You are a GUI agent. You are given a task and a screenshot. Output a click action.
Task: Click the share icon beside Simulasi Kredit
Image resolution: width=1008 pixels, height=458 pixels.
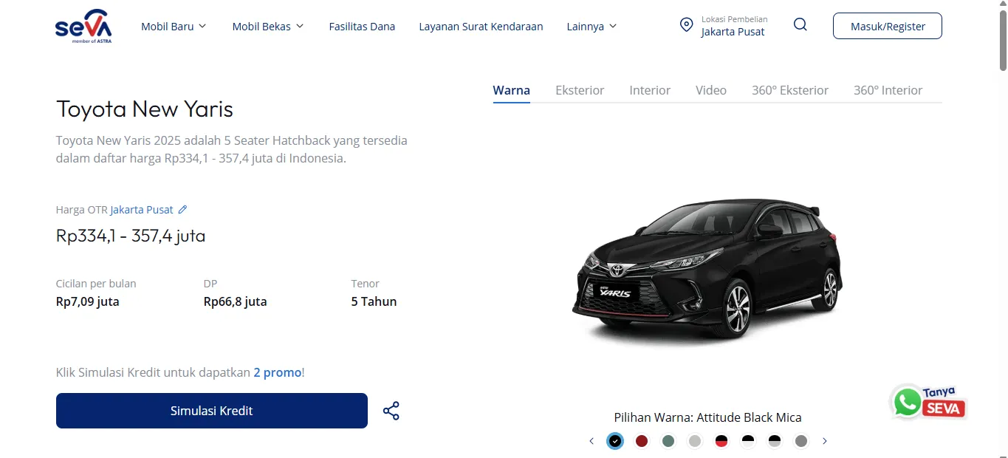point(391,410)
